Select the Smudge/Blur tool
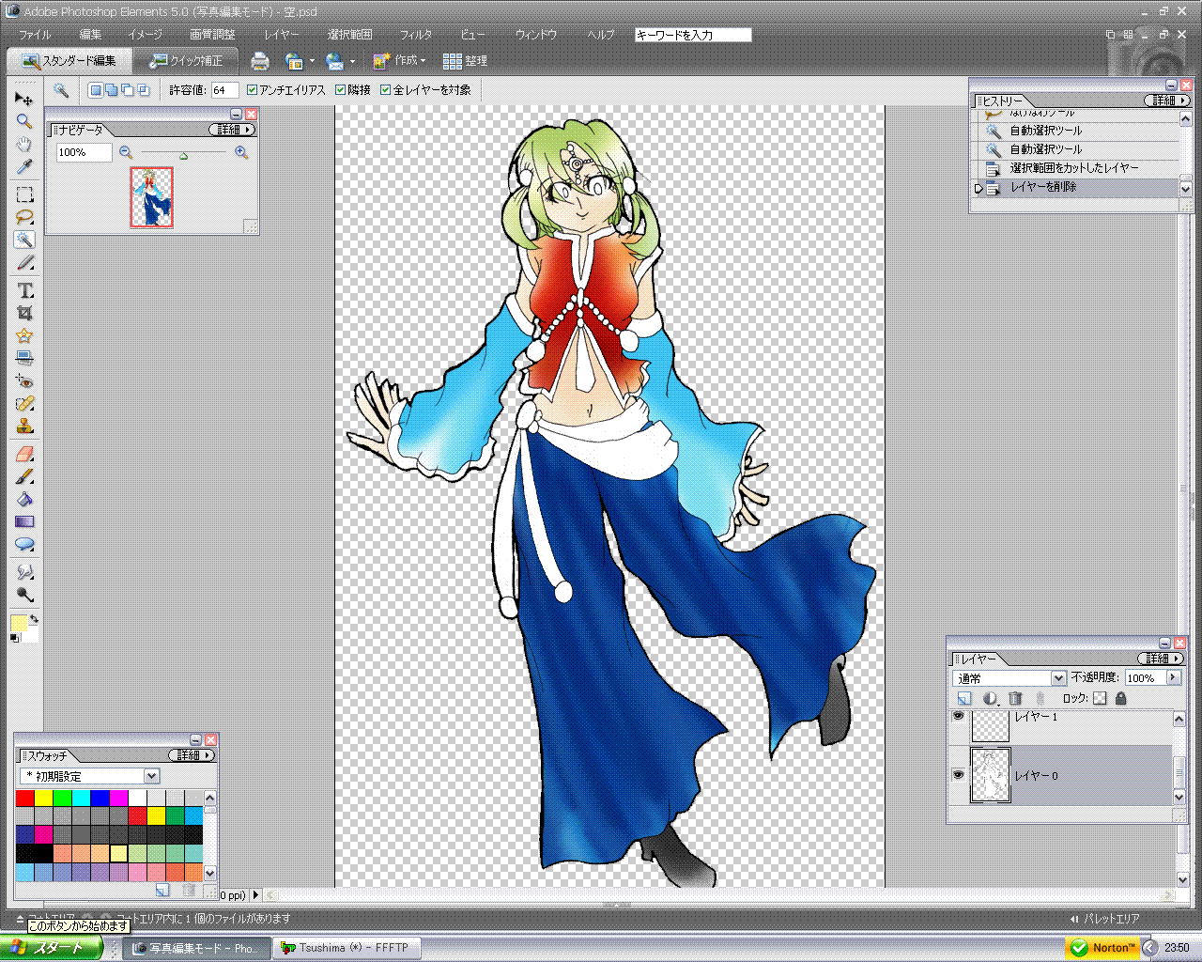Viewport: 1202px width, 962px height. pos(24,572)
